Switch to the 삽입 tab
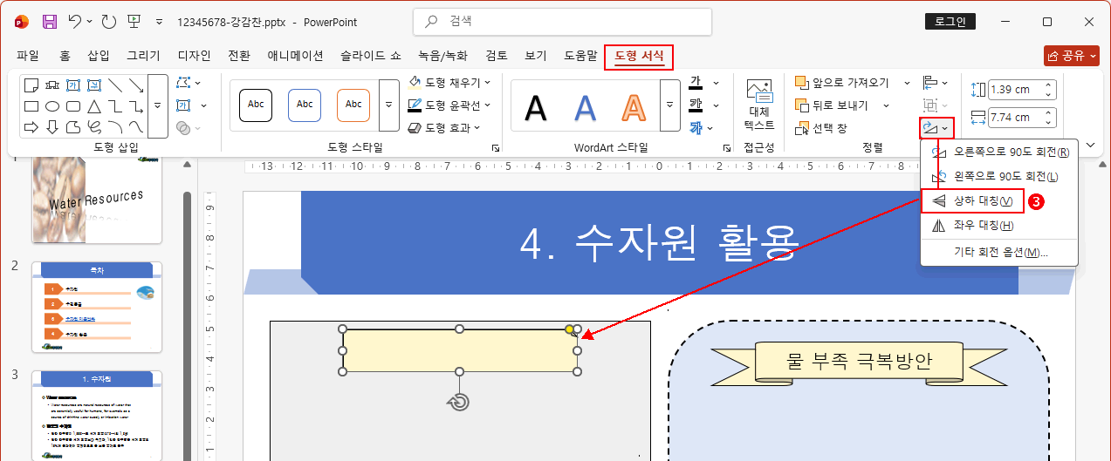The height and width of the screenshot is (461, 1111). tap(99, 56)
